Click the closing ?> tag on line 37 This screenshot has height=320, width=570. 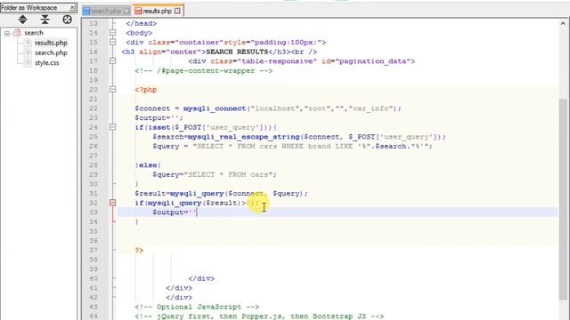pyautogui.click(x=139, y=251)
